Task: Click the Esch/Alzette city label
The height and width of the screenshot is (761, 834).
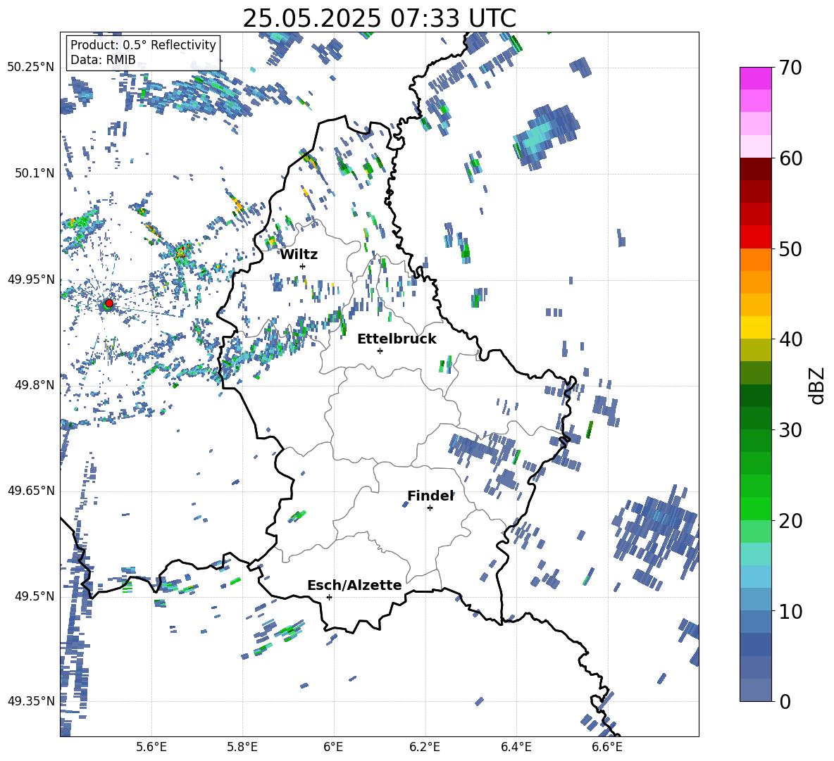Action: click(354, 585)
